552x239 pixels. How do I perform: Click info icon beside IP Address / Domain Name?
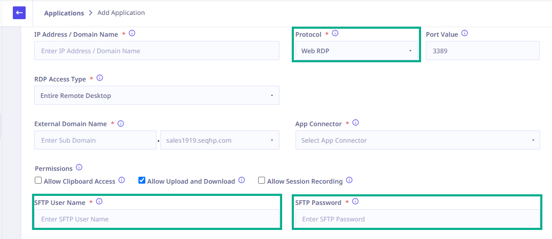pyautogui.click(x=132, y=34)
